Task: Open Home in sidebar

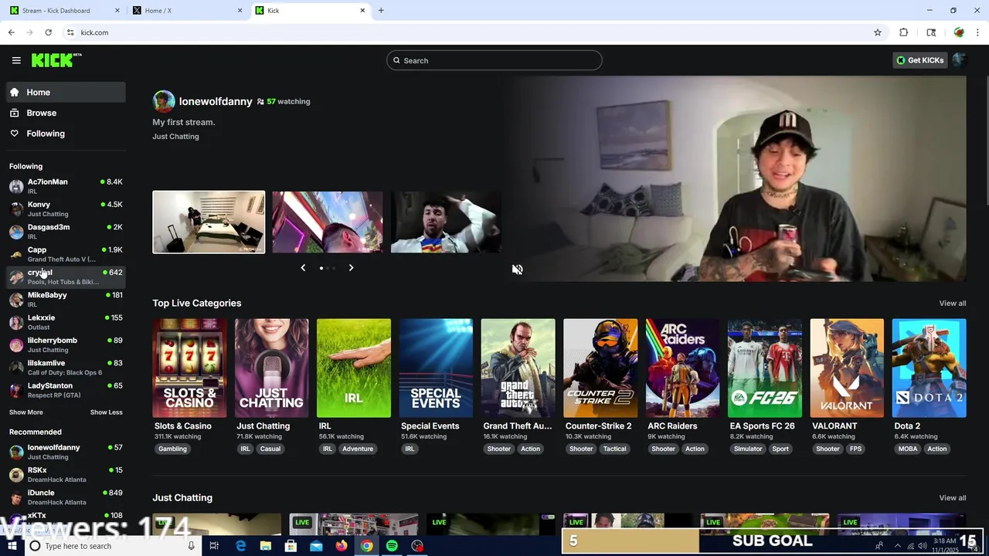Action: tap(66, 92)
